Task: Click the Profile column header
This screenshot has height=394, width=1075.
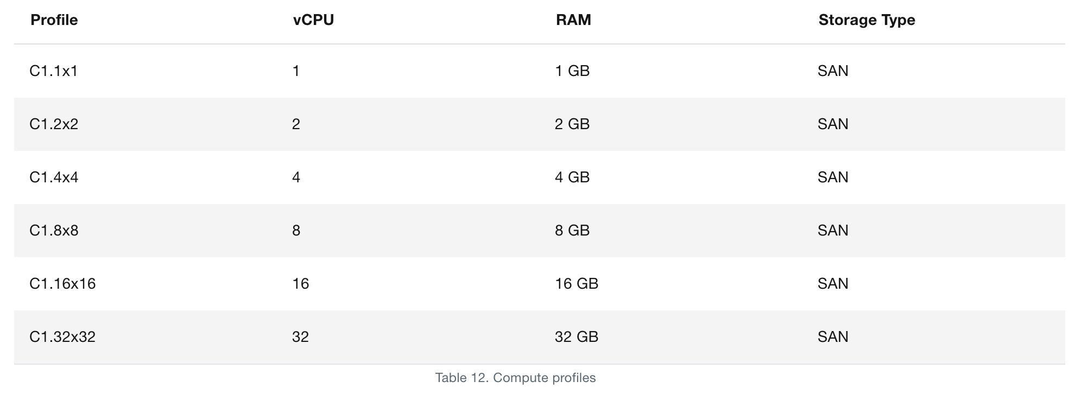Action: [54, 20]
